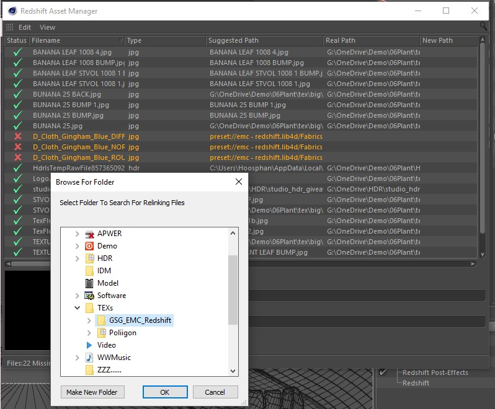Expand the HDR tree node
The height and width of the screenshot is (409, 495).
click(x=77, y=258)
